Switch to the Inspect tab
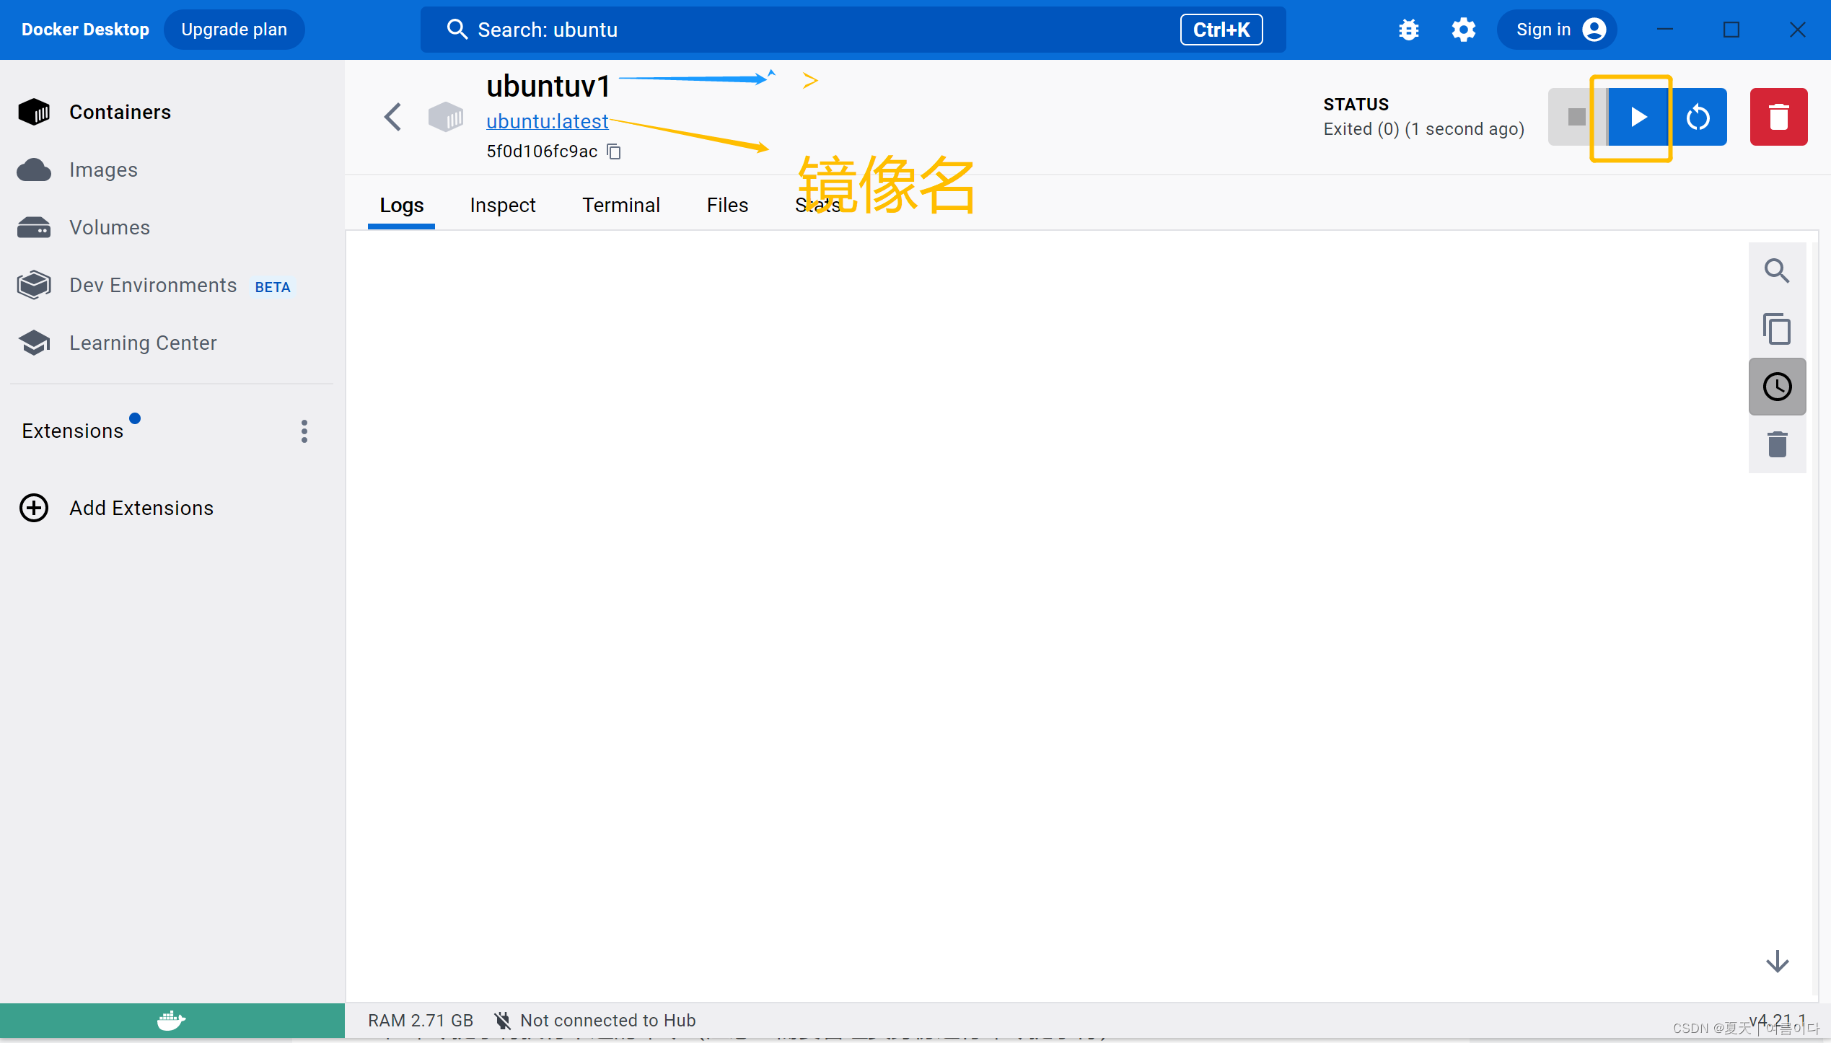Viewport: 1831px width, 1043px height. (x=502, y=206)
